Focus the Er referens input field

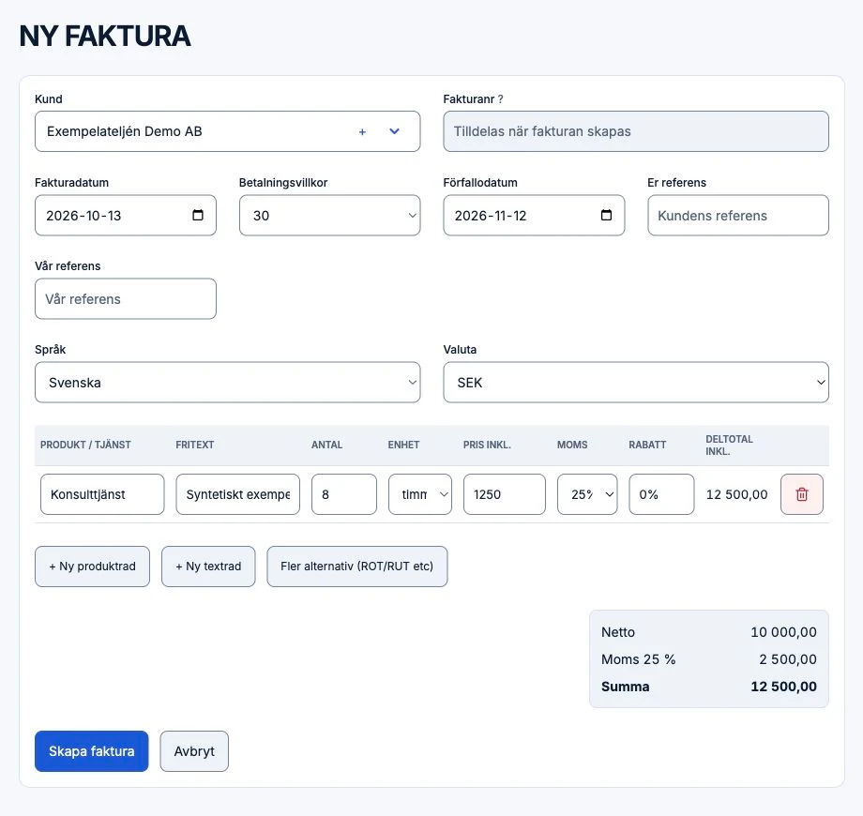coord(738,215)
